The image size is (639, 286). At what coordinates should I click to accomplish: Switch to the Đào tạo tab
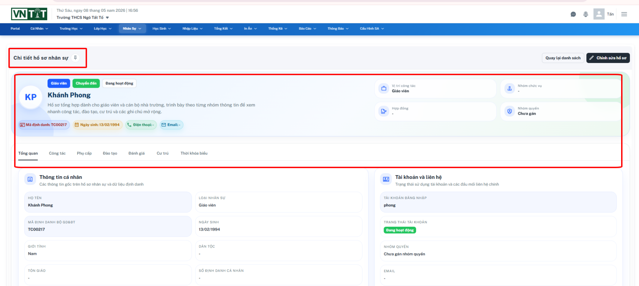110,153
